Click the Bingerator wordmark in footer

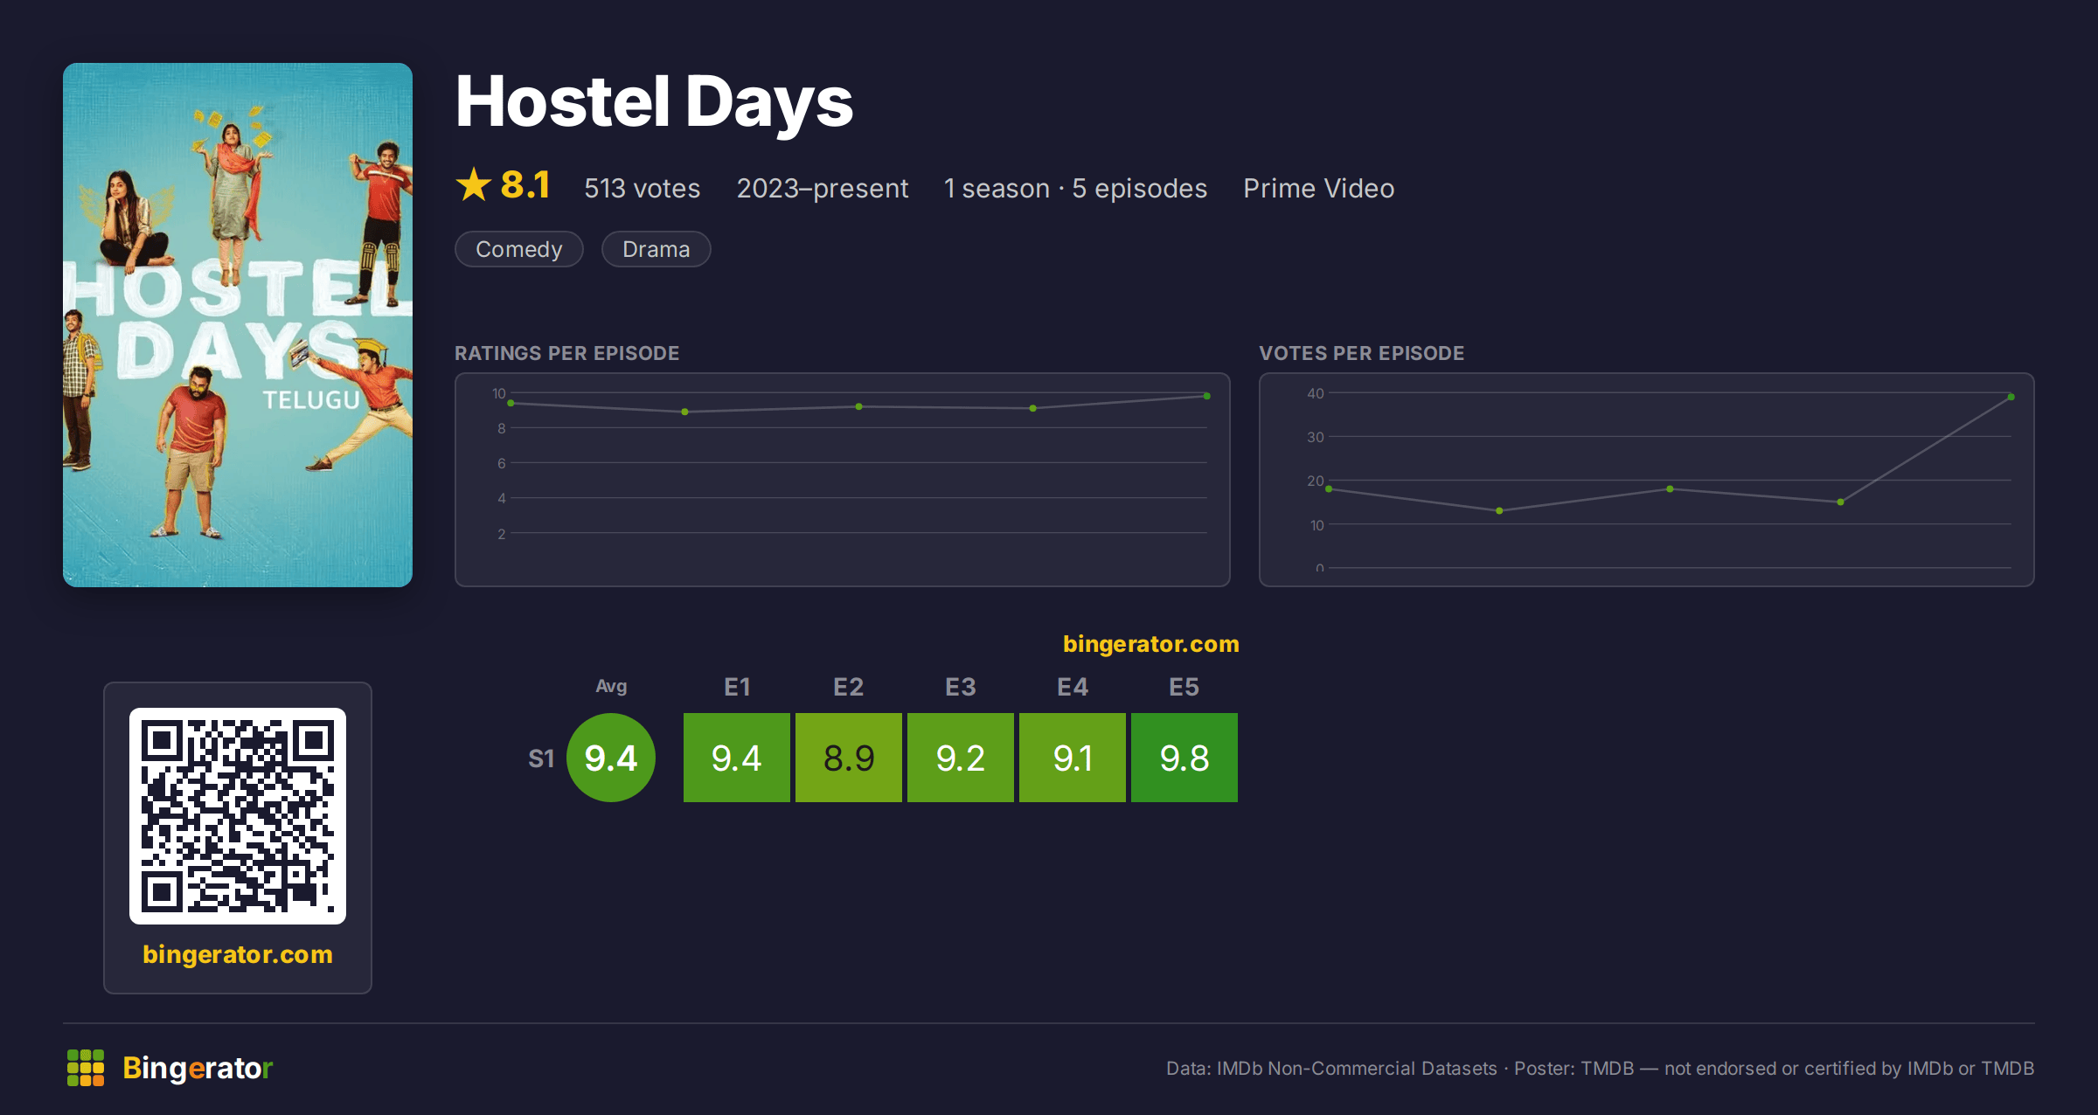pos(198,1068)
